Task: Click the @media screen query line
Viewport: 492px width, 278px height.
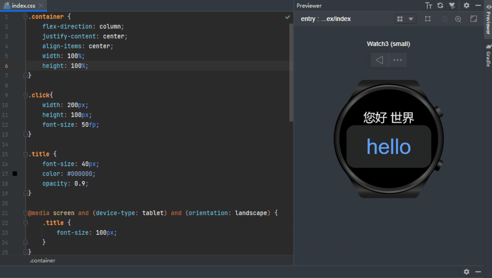Action: 153,213
